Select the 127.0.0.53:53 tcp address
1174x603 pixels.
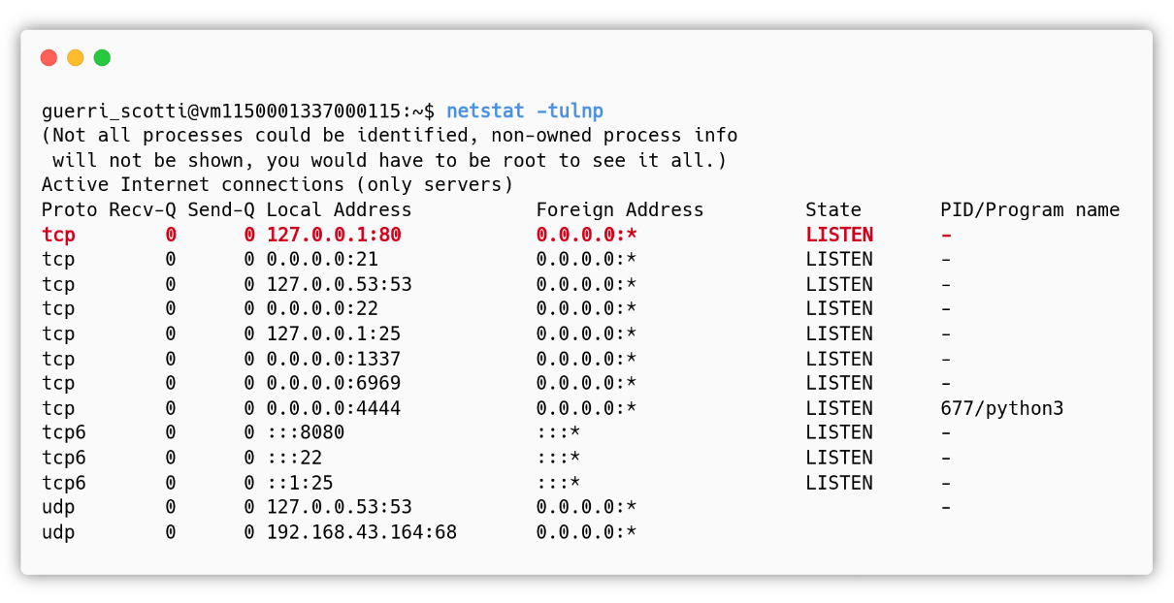(x=339, y=284)
